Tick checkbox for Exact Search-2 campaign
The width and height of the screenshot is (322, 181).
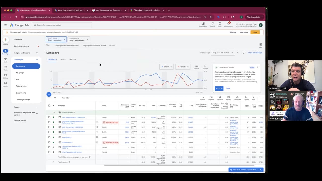(49, 137)
